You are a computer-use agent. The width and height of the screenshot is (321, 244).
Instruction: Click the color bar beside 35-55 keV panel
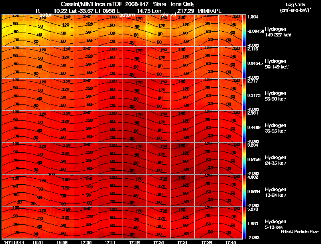tap(244, 127)
